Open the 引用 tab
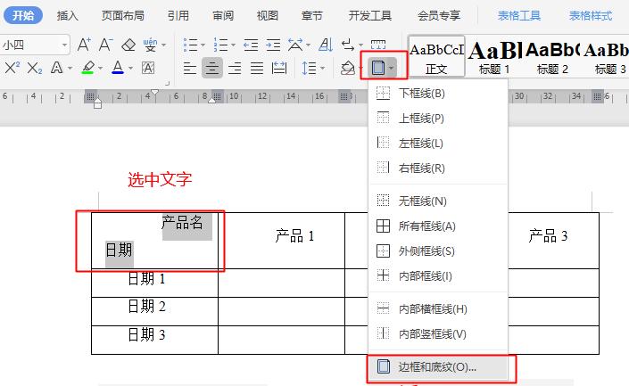 tap(178, 16)
